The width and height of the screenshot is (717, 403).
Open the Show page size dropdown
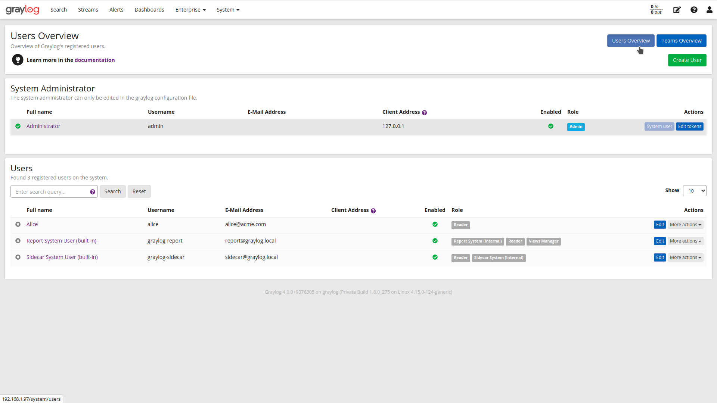point(694,191)
